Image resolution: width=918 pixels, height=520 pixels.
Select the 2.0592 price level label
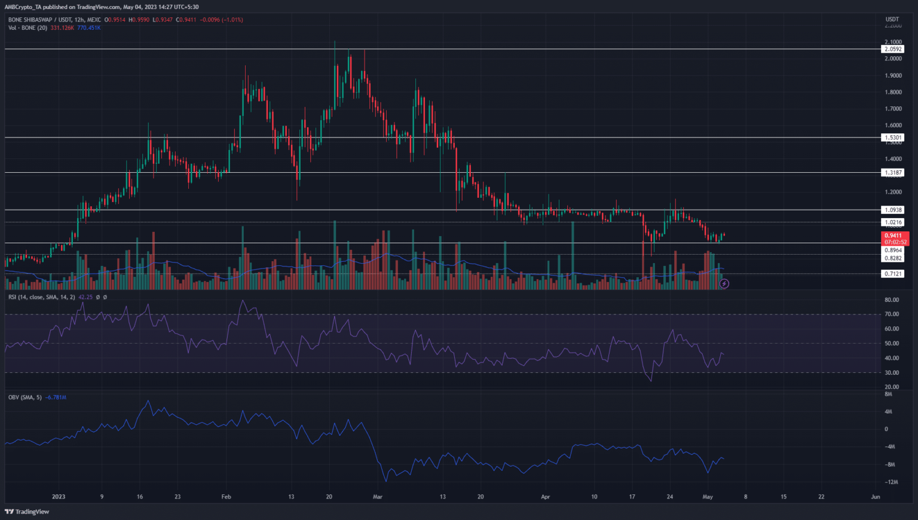pos(893,49)
